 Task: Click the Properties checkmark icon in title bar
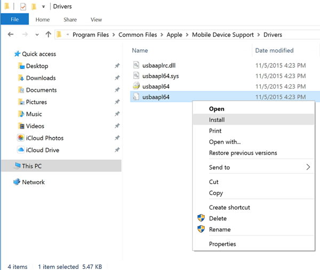tap(23, 7)
